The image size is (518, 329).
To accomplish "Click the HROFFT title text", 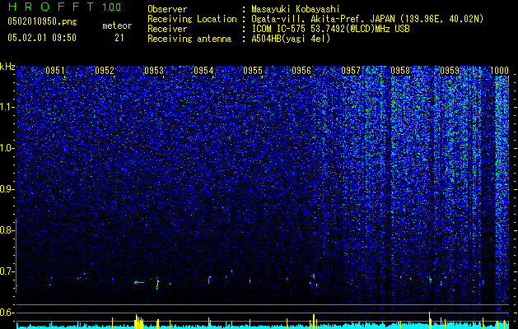I will tap(51, 7).
